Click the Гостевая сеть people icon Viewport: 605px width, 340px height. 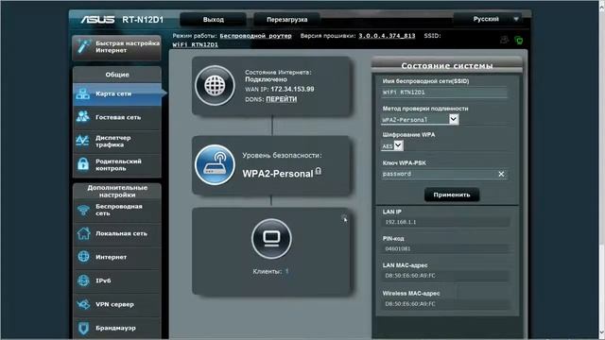[x=83, y=117]
